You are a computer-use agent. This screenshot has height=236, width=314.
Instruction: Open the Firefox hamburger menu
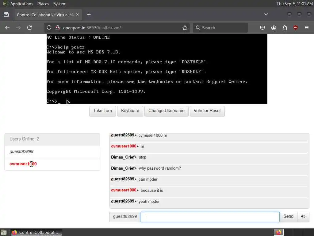(x=307, y=28)
